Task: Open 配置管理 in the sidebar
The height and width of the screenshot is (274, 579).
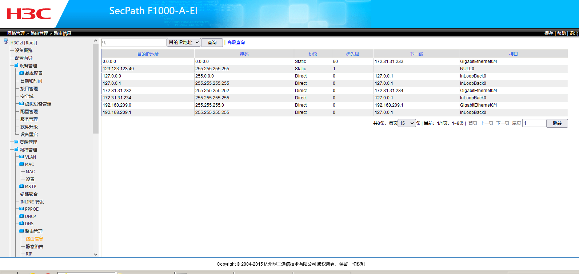Action: [29, 112]
